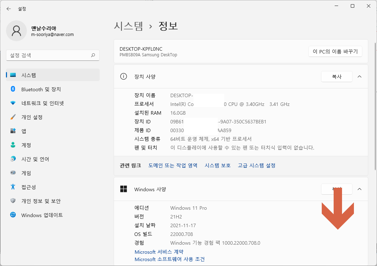Collapse the Windows 사양 section chevron

point(360,189)
